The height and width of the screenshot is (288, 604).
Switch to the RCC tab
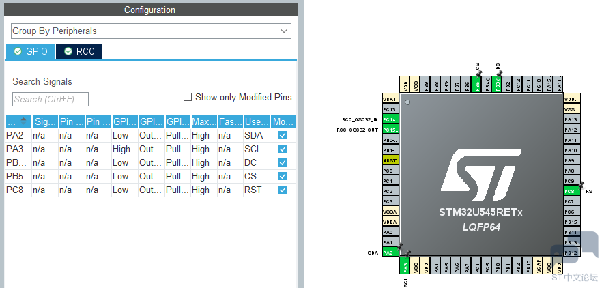[79, 52]
